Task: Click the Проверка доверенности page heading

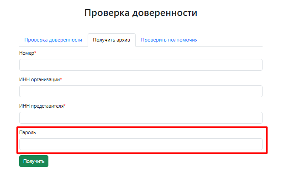Action: tap(141, 13)
